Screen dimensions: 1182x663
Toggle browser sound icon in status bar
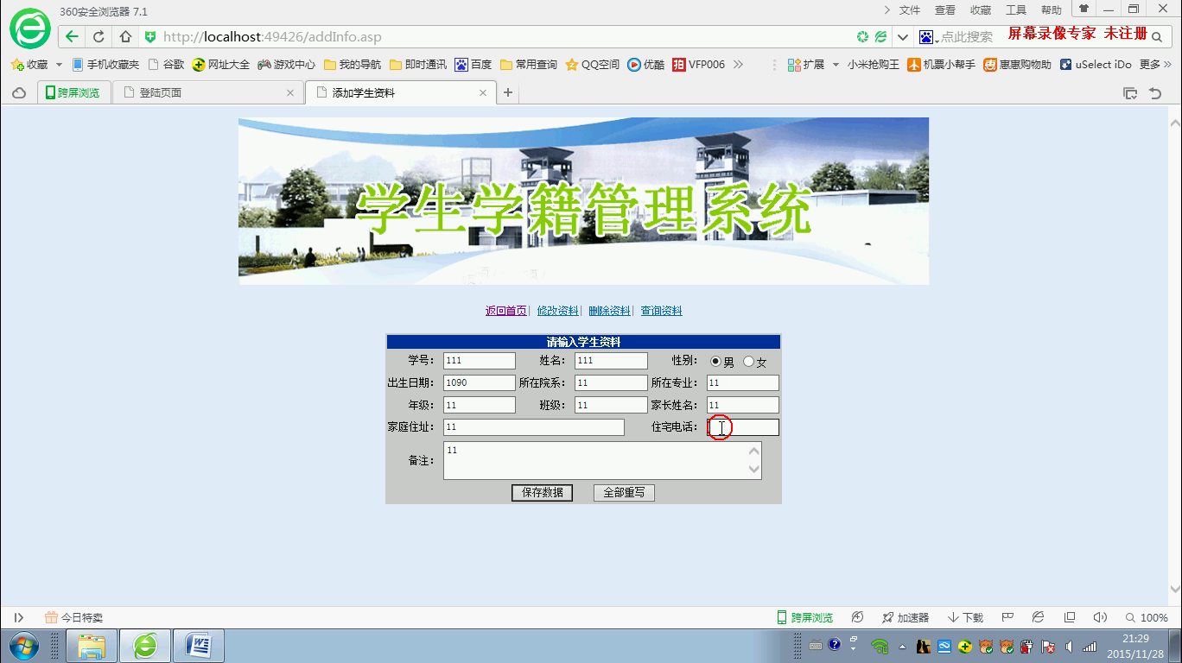click(1100, 617)
